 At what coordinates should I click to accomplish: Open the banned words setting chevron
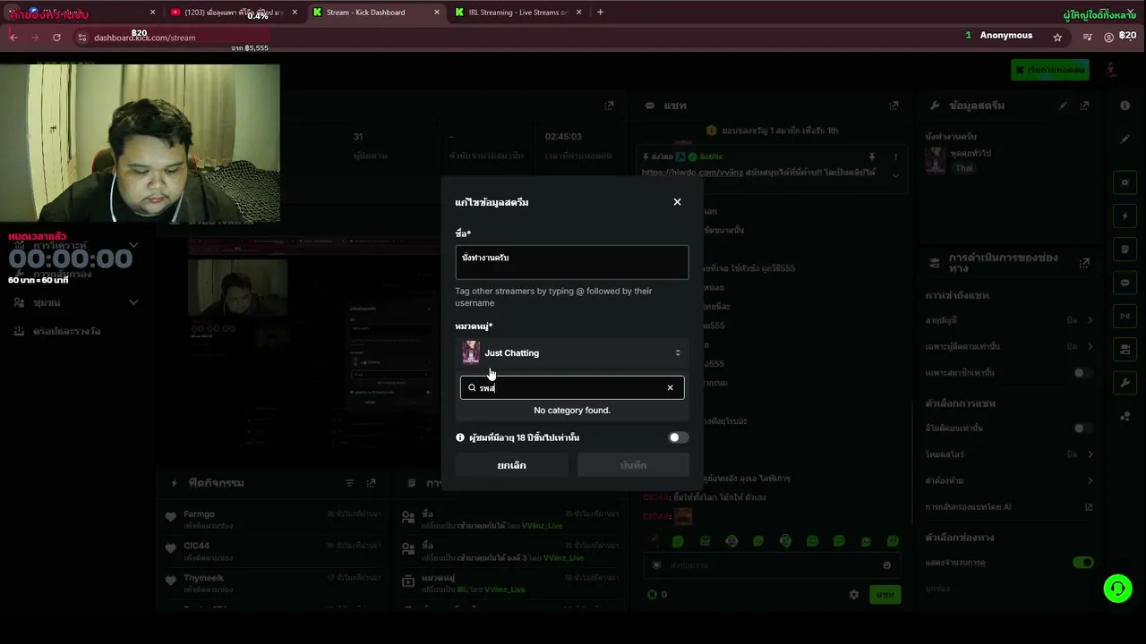tap(1090, 480)
